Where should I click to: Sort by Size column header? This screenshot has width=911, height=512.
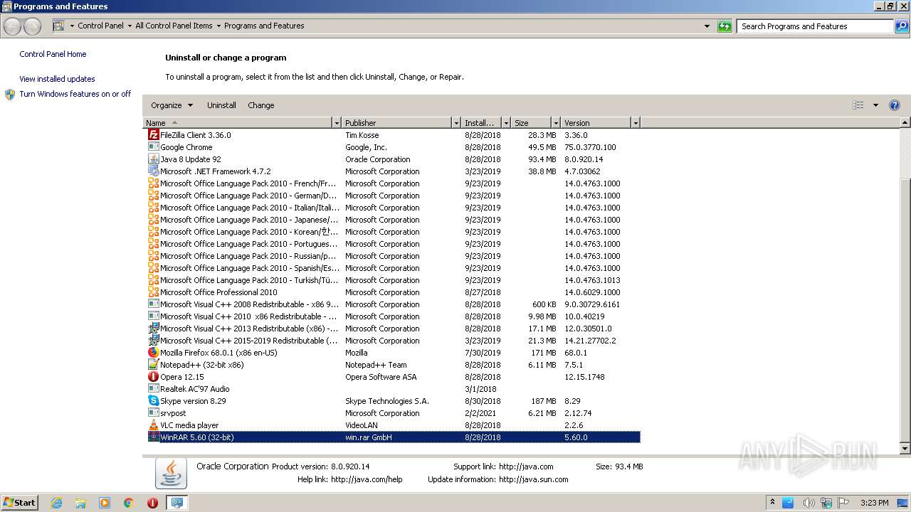pyautogui.click(x=531, y=123)
